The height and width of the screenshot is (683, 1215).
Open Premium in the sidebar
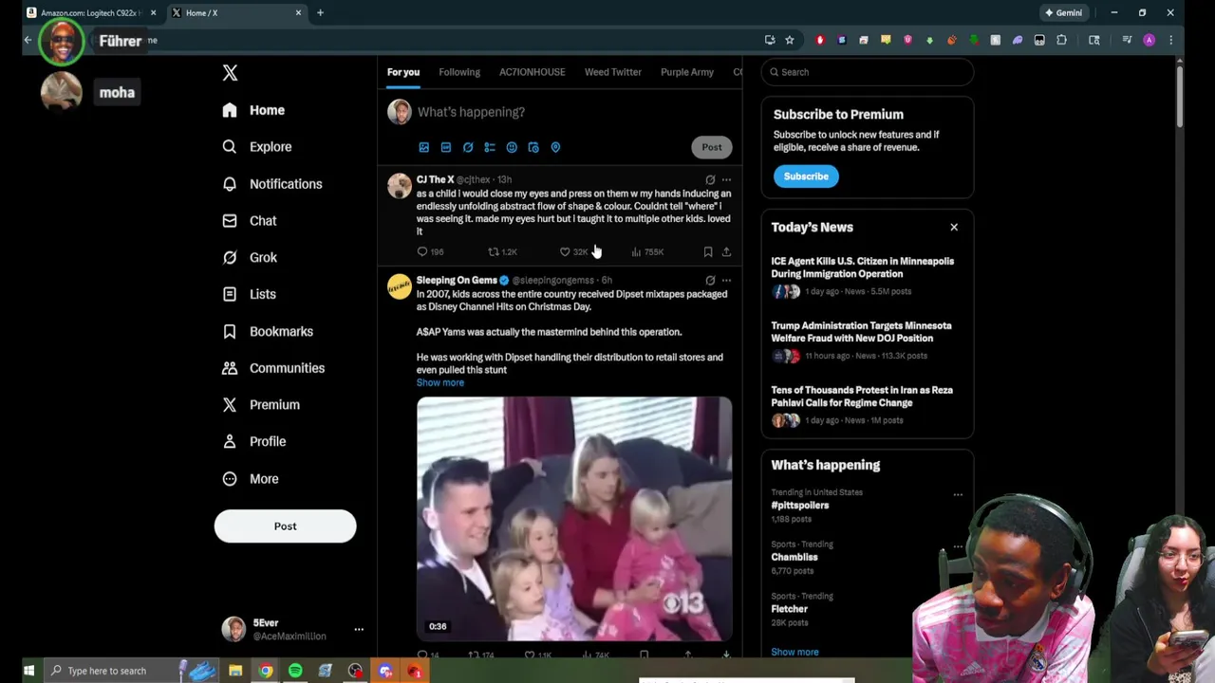click(x=260, y=405)
